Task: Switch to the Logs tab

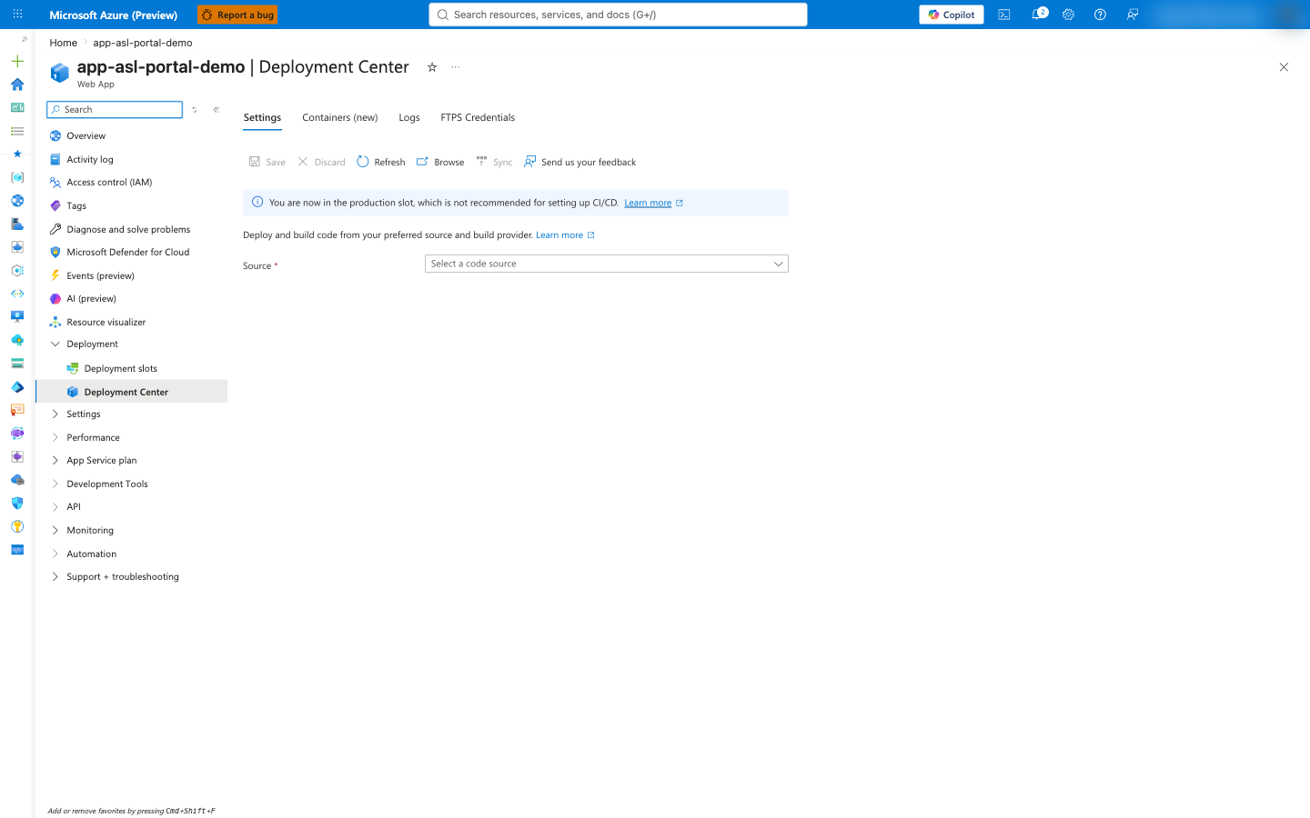Action: click(x=409, y=117)
